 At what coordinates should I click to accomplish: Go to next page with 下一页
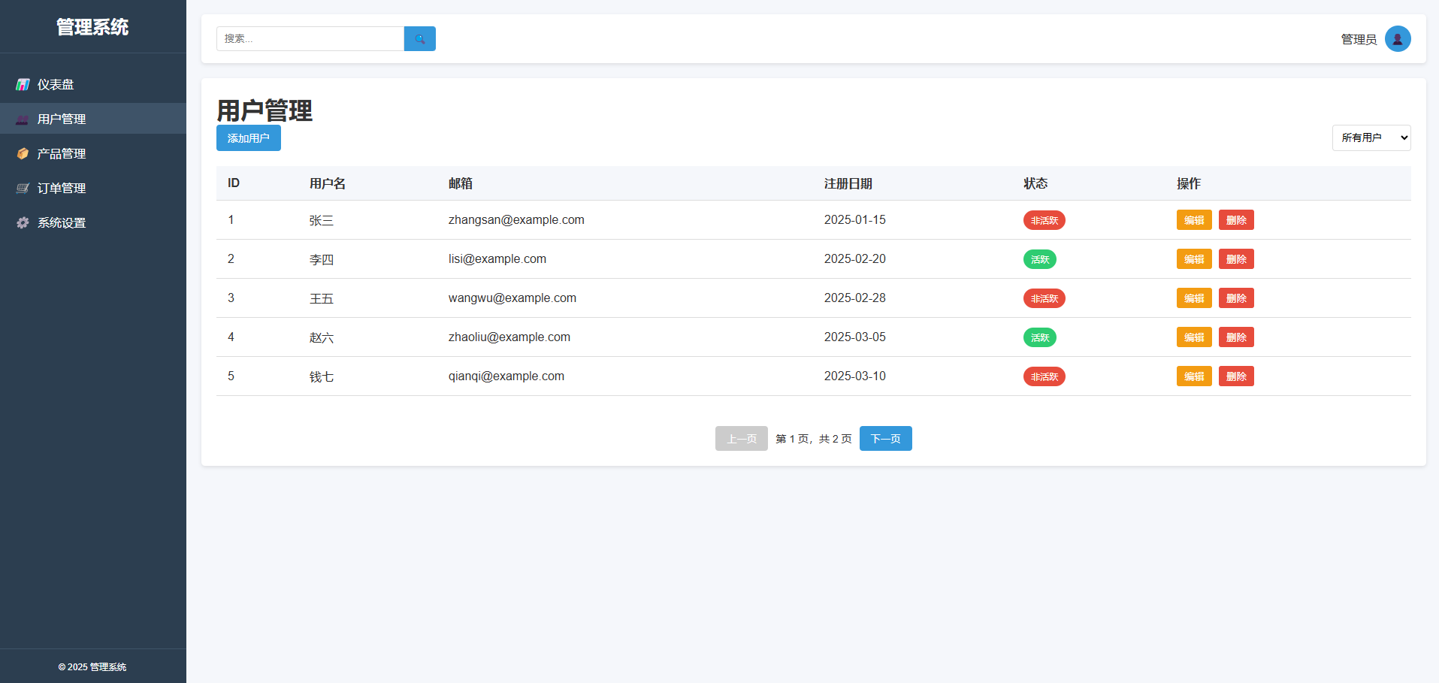(x=885, y=439)
